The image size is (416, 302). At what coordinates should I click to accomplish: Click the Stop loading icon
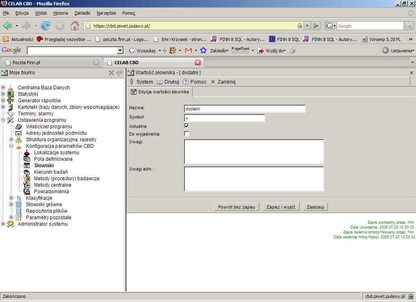pyautogui.click(x=60, y=26)
